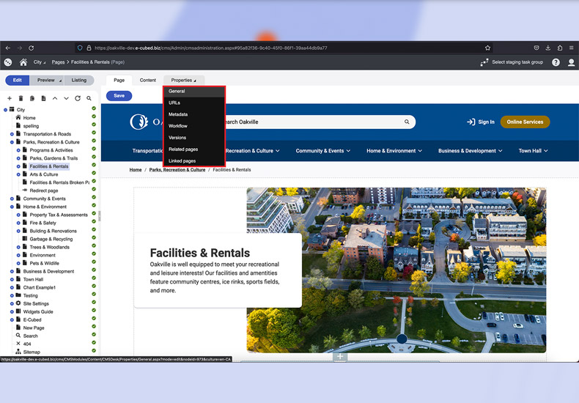Click the Online Services button

525,122
